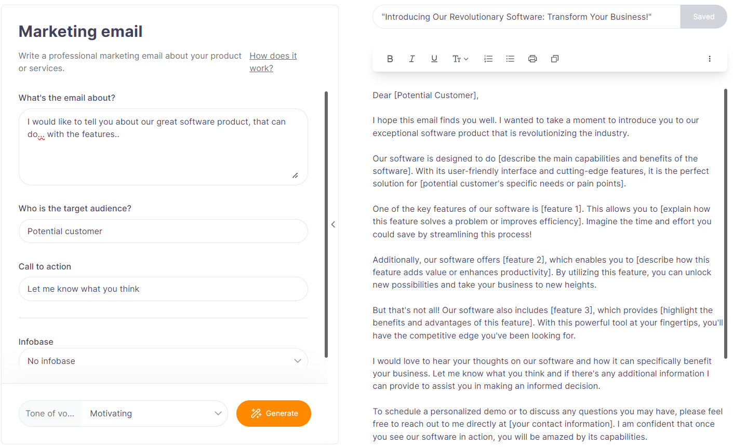Click the 'What's the email about?' text area
The height and width of the screenshot is (447, 733).
(x=163, y=147)
